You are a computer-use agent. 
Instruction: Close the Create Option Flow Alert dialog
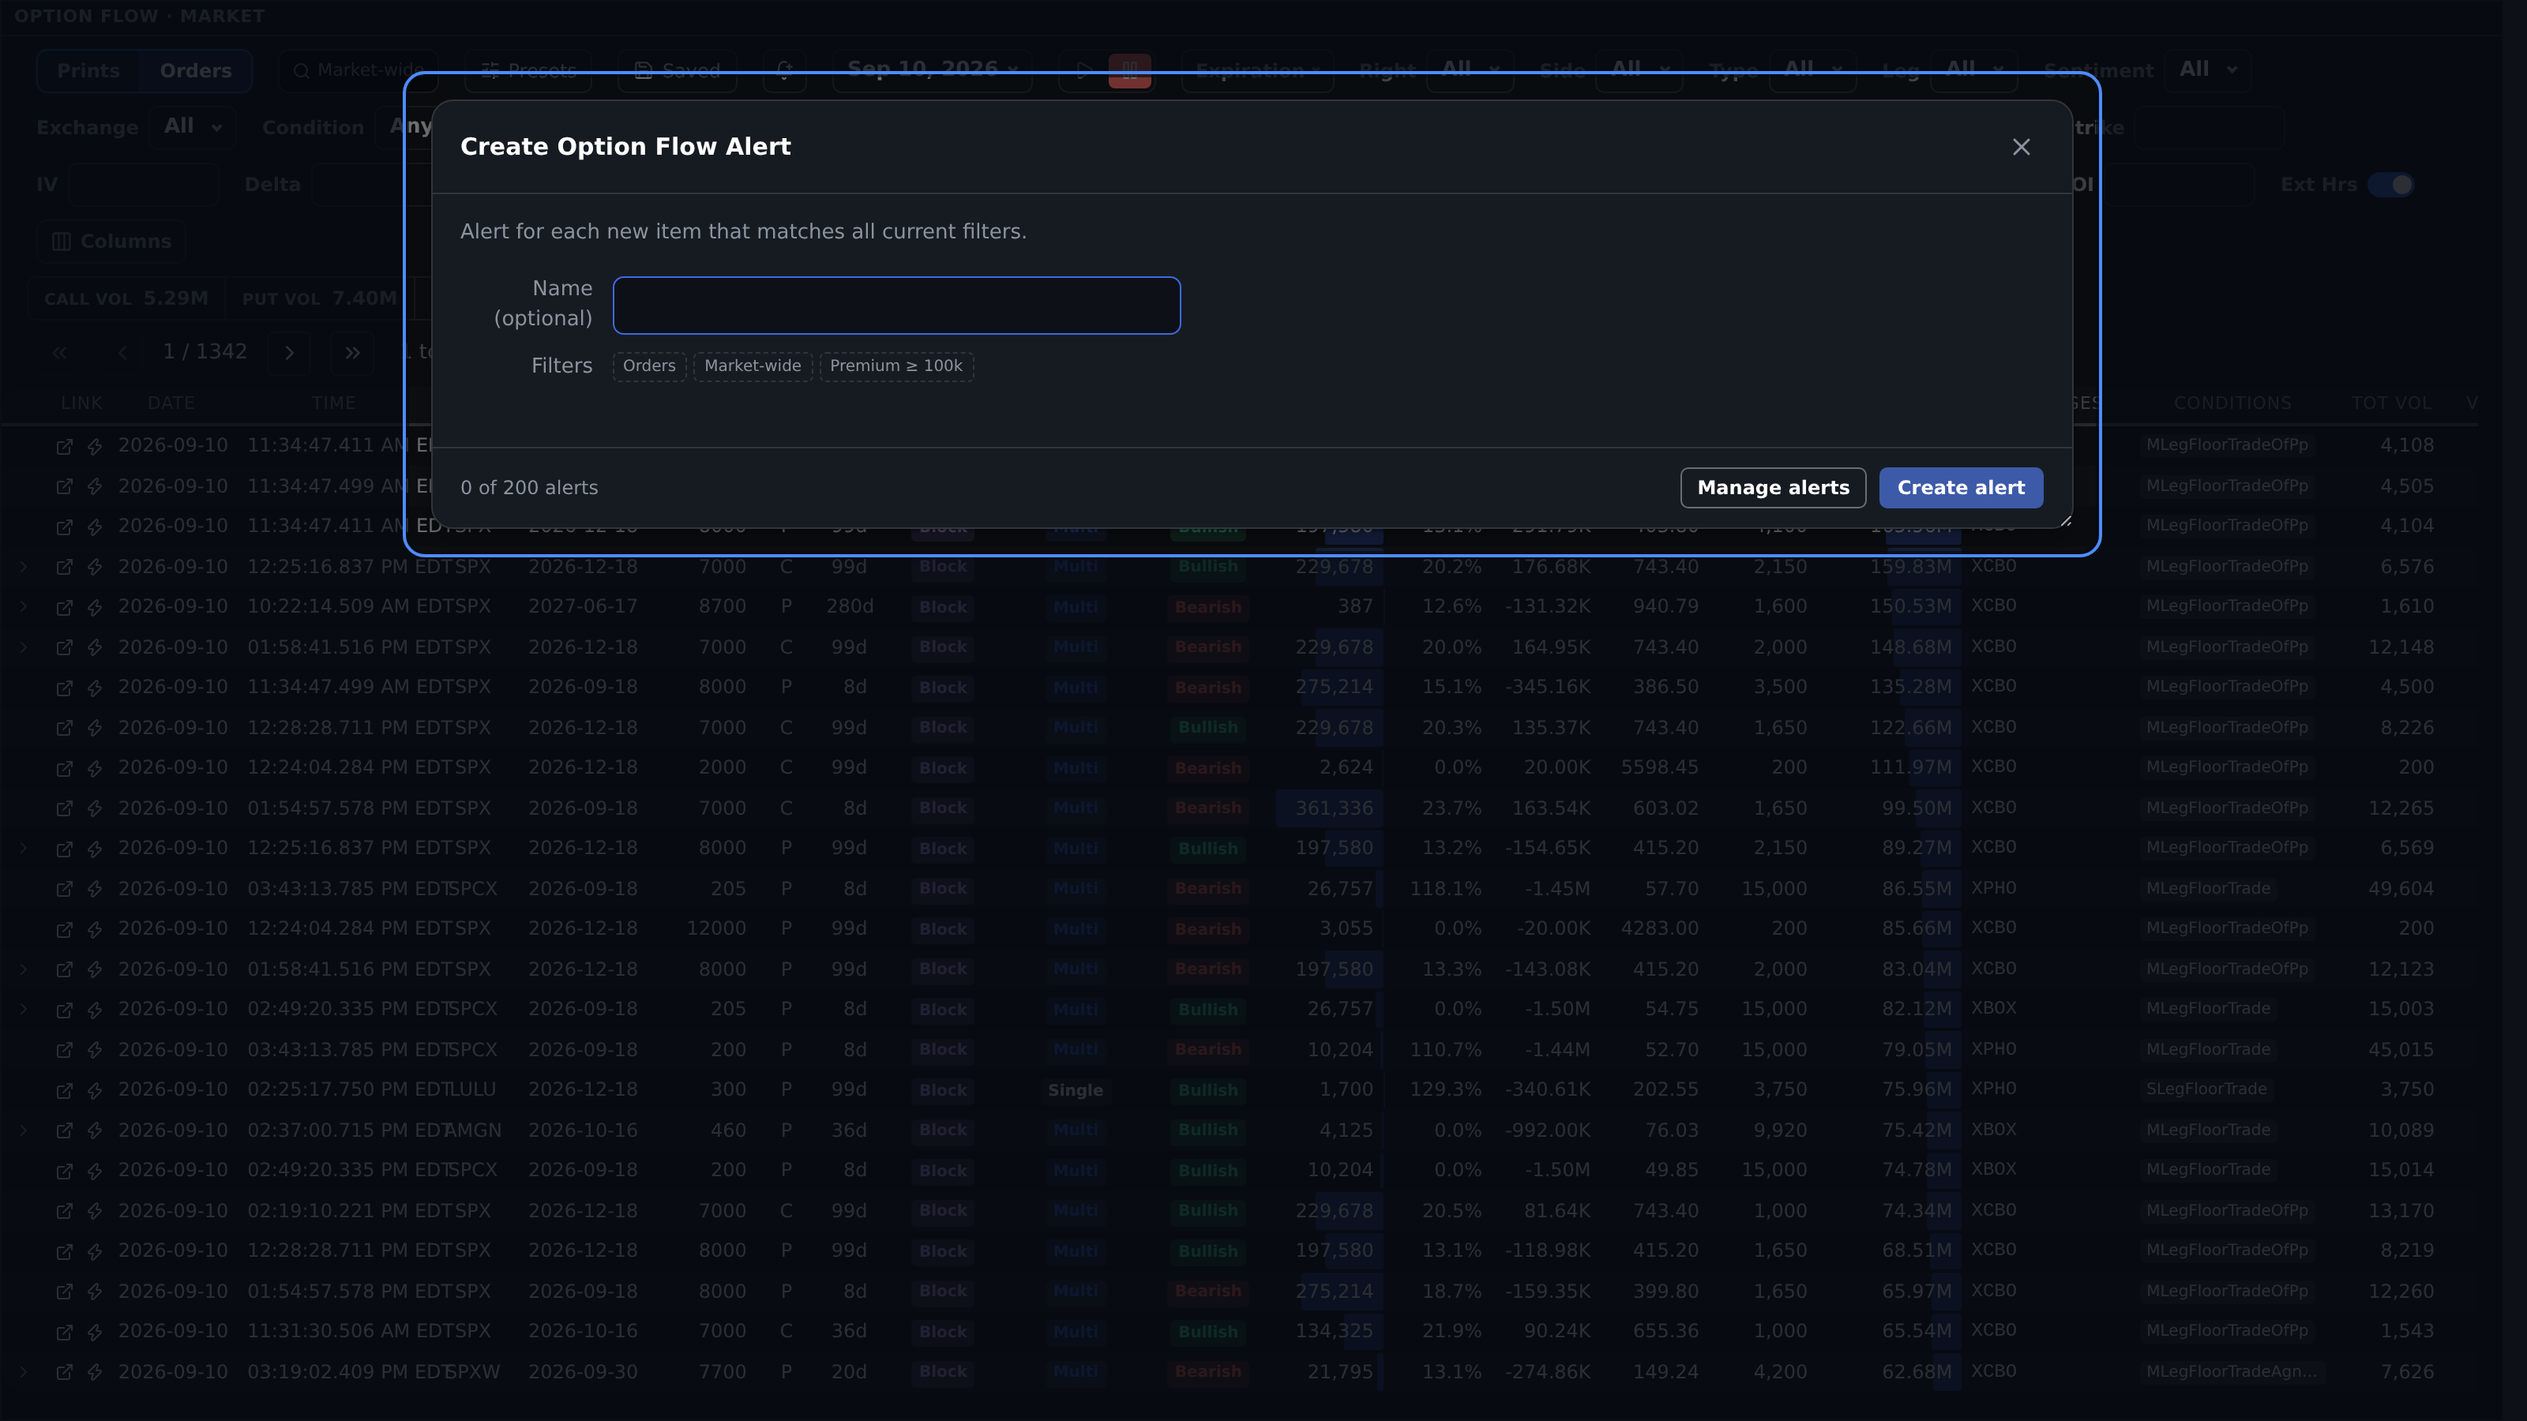pyautogui.click(x=2021, y=147)
